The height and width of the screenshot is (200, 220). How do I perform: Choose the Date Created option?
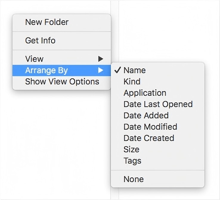(x=149, y=138)
